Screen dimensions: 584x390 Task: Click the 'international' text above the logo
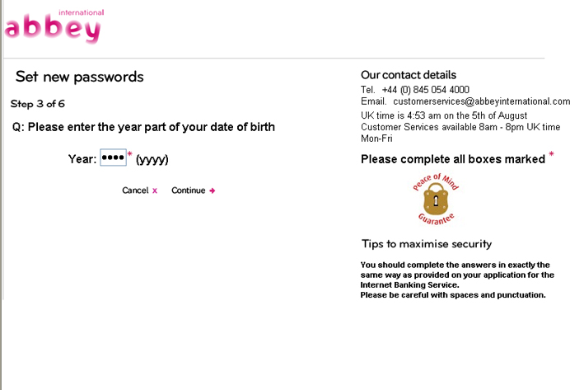pos(82,12)
